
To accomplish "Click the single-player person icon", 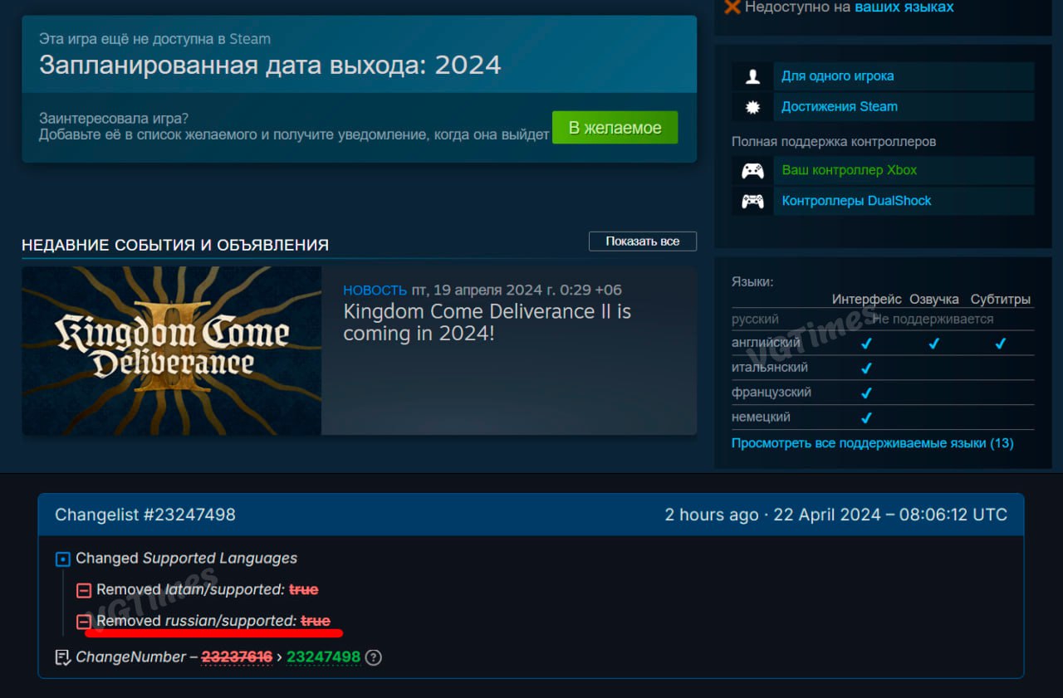I will [x=752, y=76].
